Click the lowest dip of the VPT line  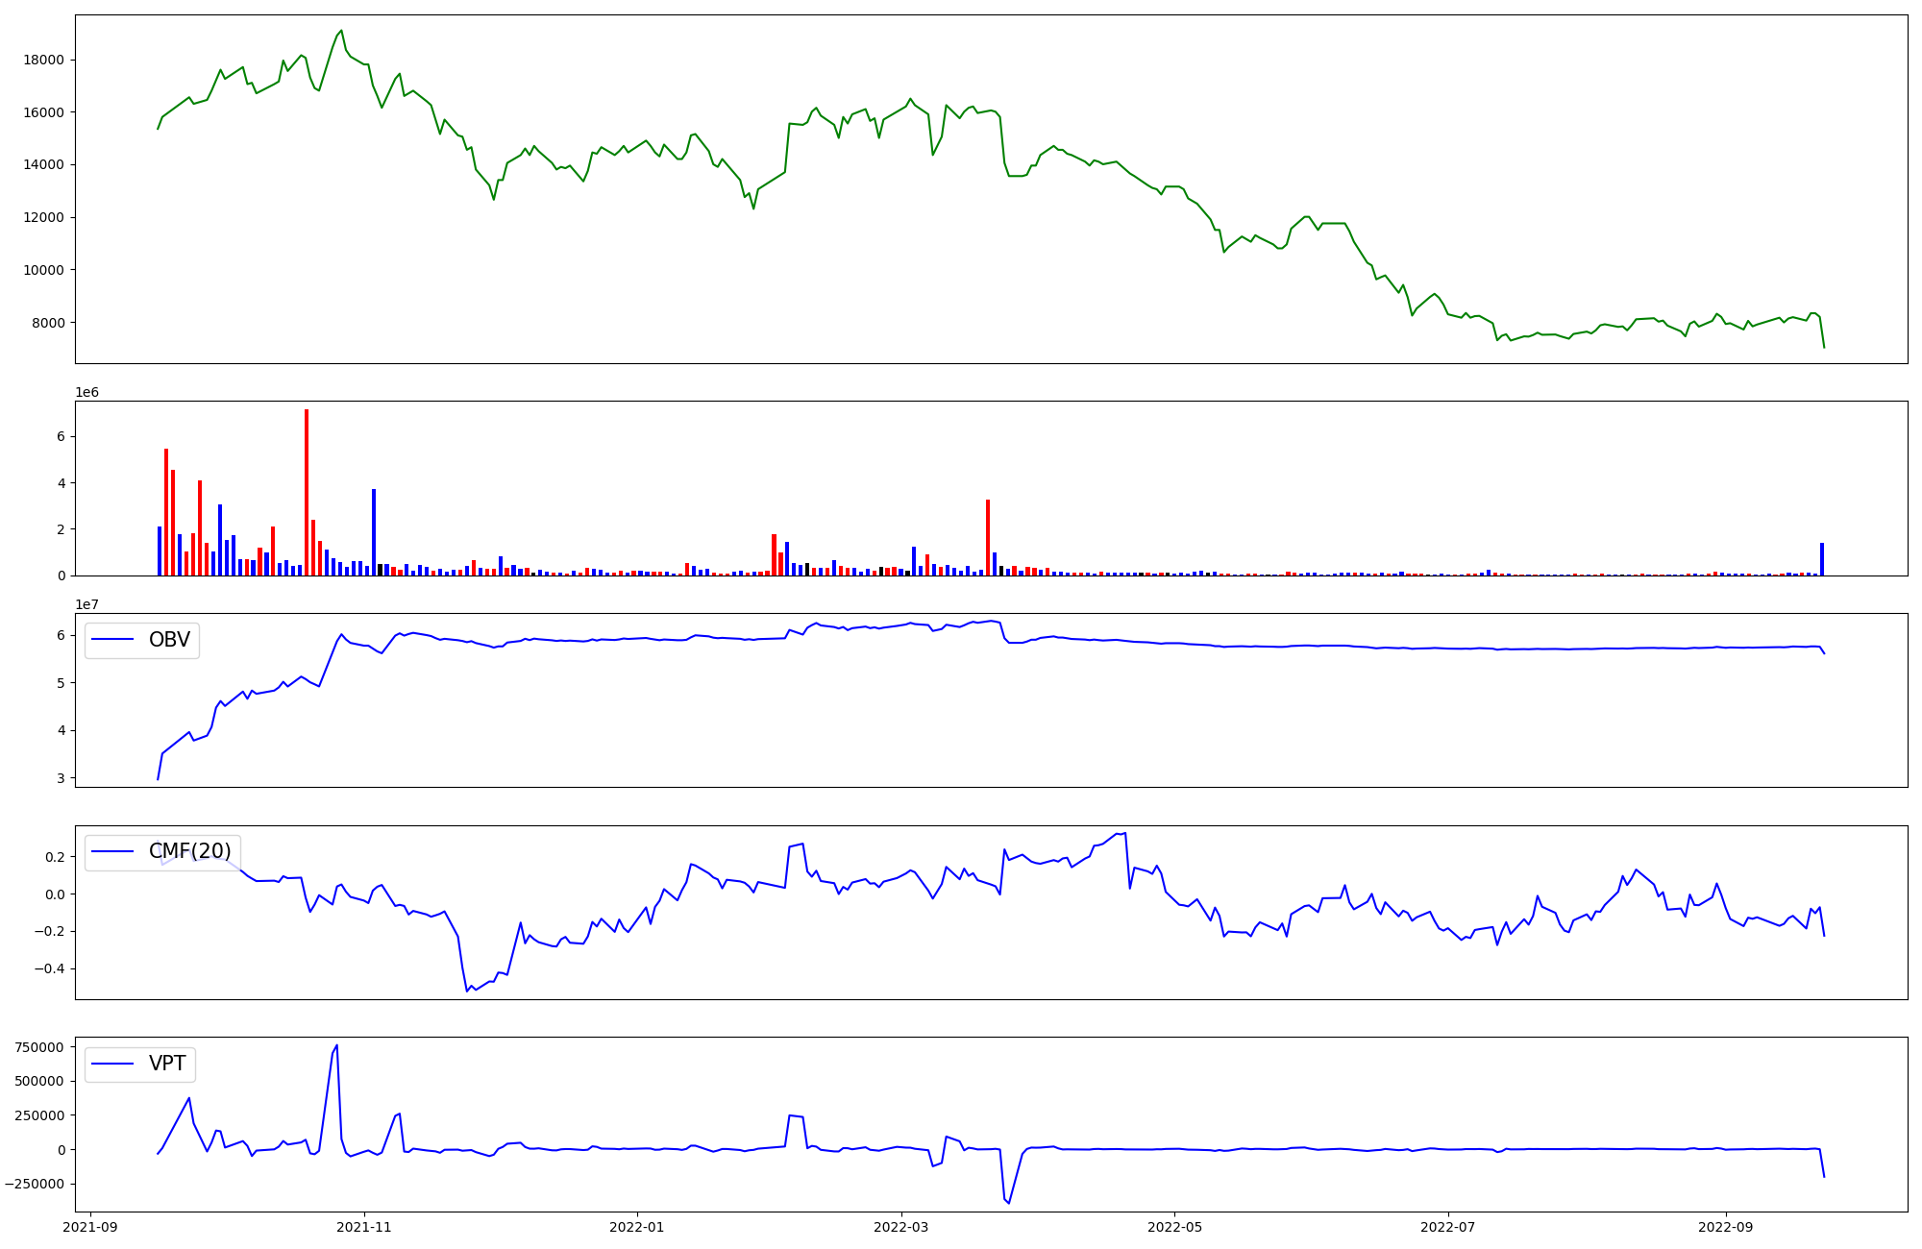[x=1008, y=1202]
